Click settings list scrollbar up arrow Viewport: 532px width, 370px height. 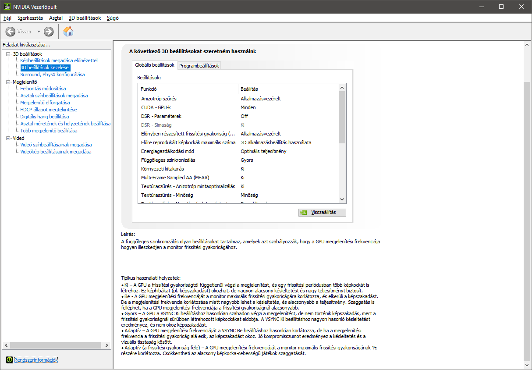click(x=342, y=88)
